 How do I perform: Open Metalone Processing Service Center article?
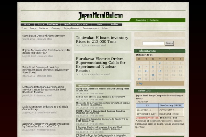(44, 89)
